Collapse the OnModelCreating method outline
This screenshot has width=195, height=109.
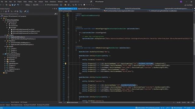tap(68, 48)
